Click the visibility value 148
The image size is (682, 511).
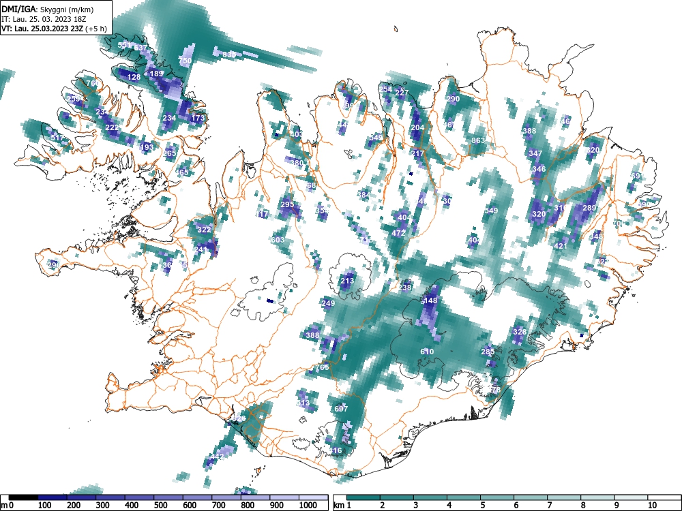coord(430,300)
